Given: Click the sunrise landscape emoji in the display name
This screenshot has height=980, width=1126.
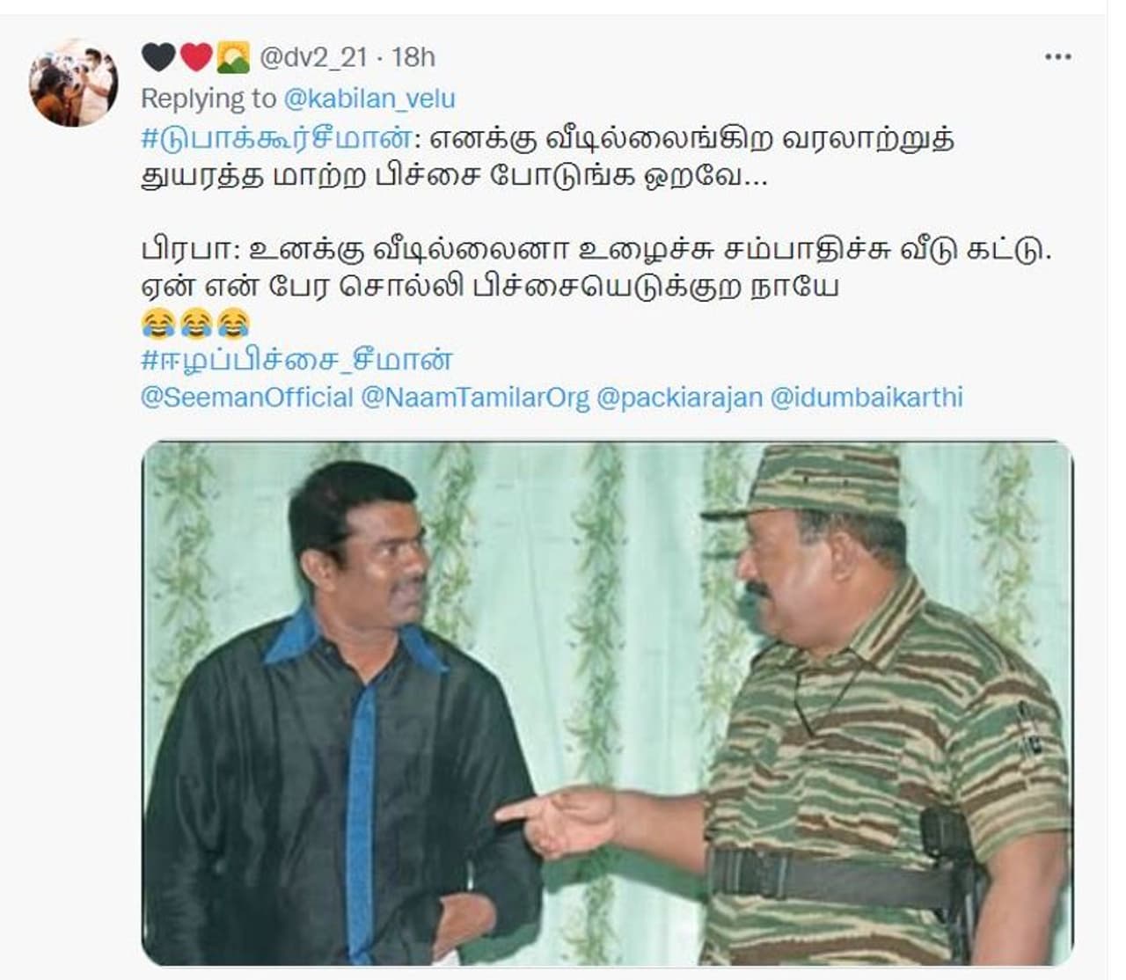Looking at the screenshot, I should [x=233, y=57].
